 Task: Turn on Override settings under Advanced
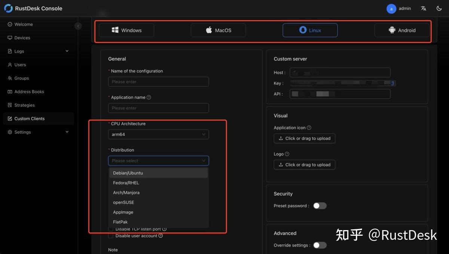click(320, 245)
